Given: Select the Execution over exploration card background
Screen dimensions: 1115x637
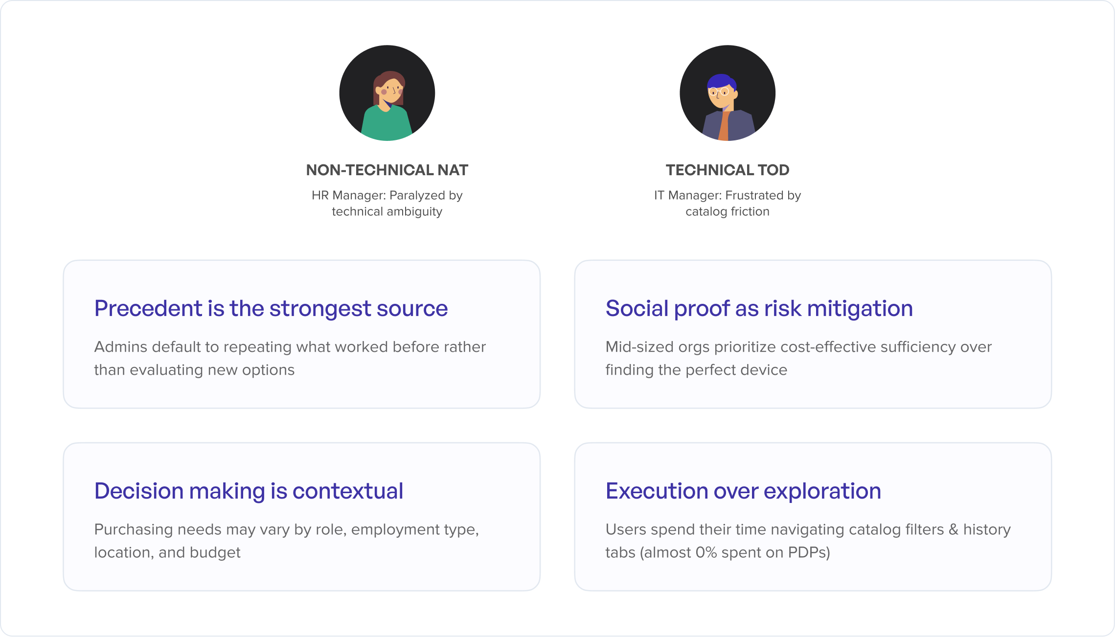Looking at the screenshot, I should 813,517.
